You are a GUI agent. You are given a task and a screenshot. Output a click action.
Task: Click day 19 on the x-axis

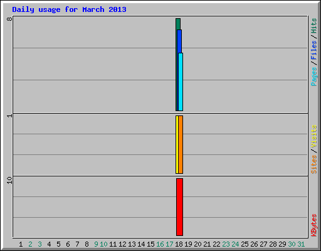tap(188, 244)
